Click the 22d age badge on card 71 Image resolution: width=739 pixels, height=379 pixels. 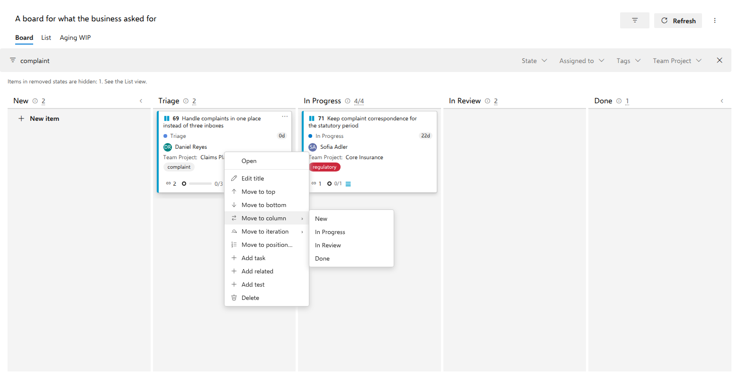click(x=425, y=135)
